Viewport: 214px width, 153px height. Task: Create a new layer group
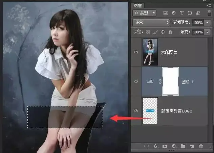[x=183, y=146]
